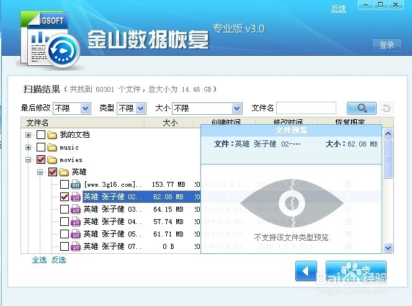Click the 下一步 button
This screenshot has width=412, height=306.
click(356, 271)
